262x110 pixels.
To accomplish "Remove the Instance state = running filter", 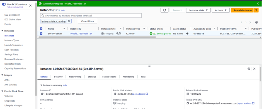I will (x=69, y=21).
